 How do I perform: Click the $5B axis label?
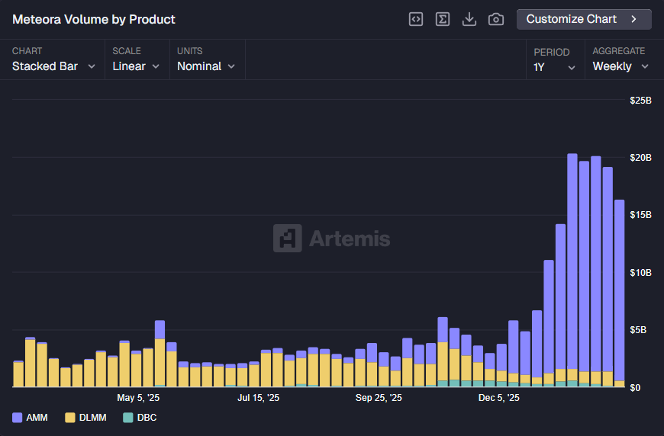tap(638, 330)
